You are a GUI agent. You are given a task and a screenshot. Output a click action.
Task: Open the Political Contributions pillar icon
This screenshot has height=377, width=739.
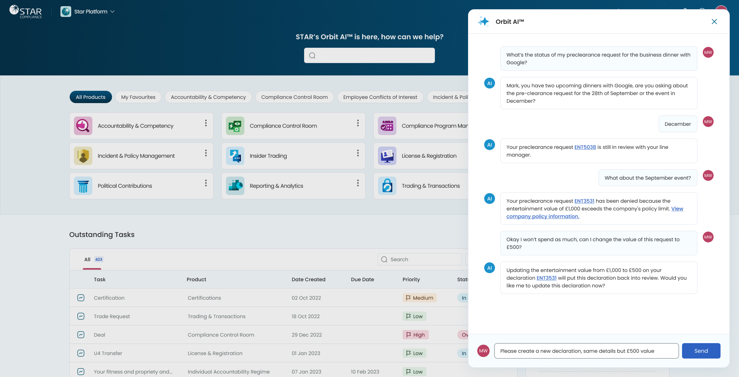click(x=83, y=186)
